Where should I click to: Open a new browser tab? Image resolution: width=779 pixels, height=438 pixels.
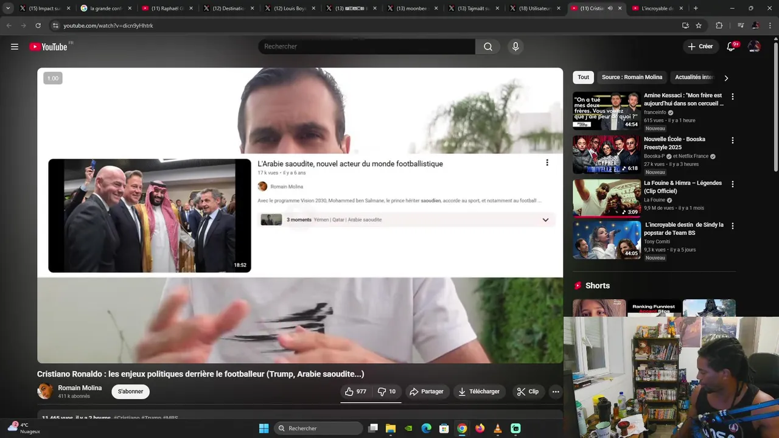pos(696,9)
